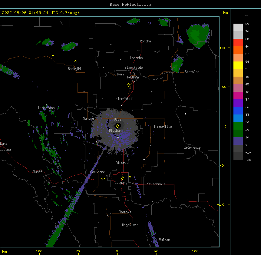Pick the dark green 10-20 dBZ swatch
The image size is (261, 255).
click(x=238, y=133)
